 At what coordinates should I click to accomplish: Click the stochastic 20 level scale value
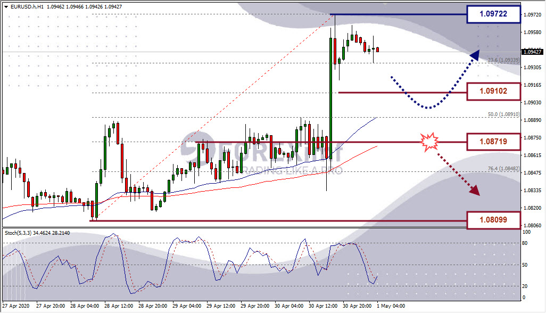pos(525,286)
